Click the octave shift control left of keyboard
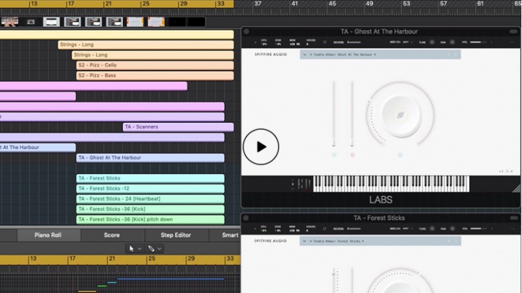Image resolution: width=522 pixels, height=293 pixels. point(292,184)
